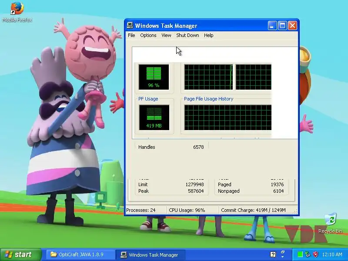Open the Shut Down menu
This screenshot has height=261, width=348.
(x=187, y=35)
